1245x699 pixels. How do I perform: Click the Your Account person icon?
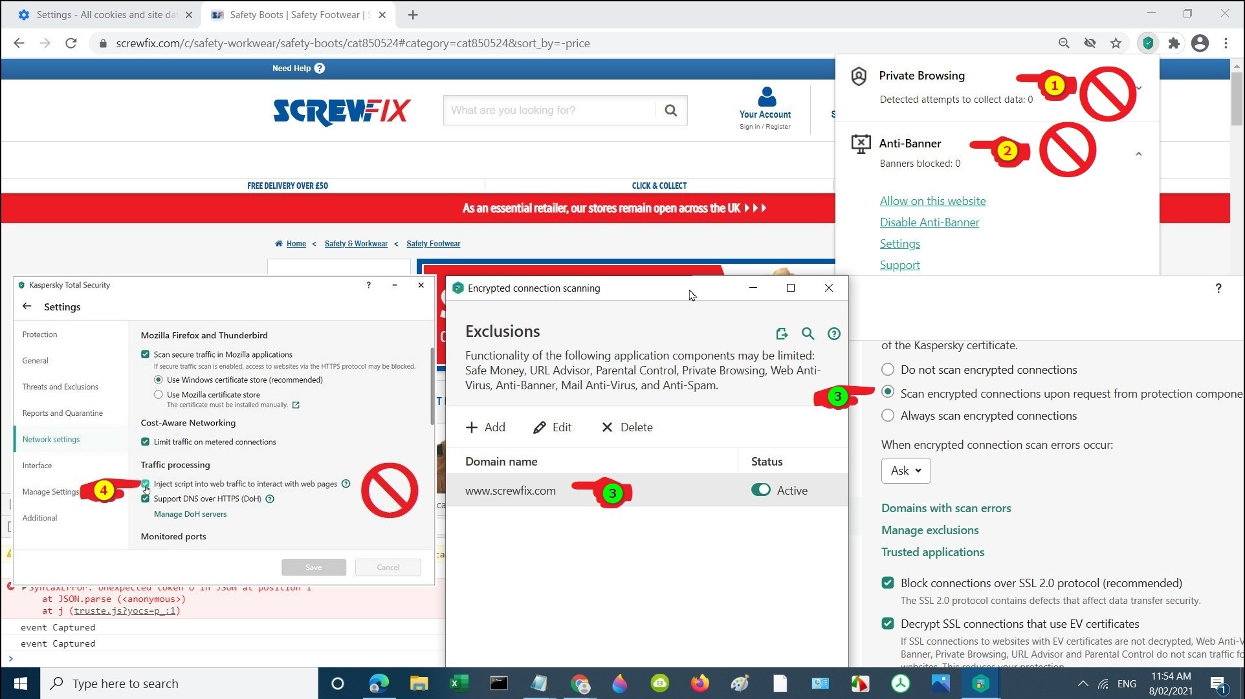pyautogui.click(x=767, y=96)
